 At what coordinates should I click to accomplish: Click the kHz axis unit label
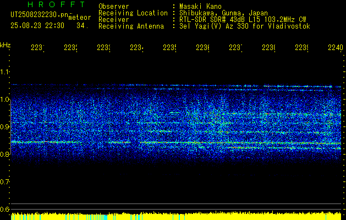tap(6, 45)
